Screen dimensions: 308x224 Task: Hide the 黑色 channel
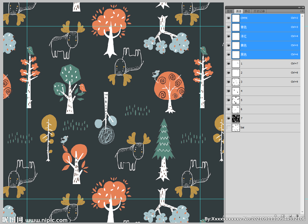point(229,55)
